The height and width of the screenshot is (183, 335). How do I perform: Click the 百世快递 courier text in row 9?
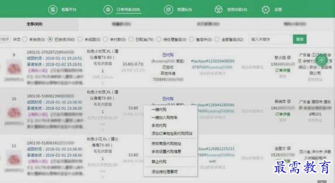pos(168,73)
